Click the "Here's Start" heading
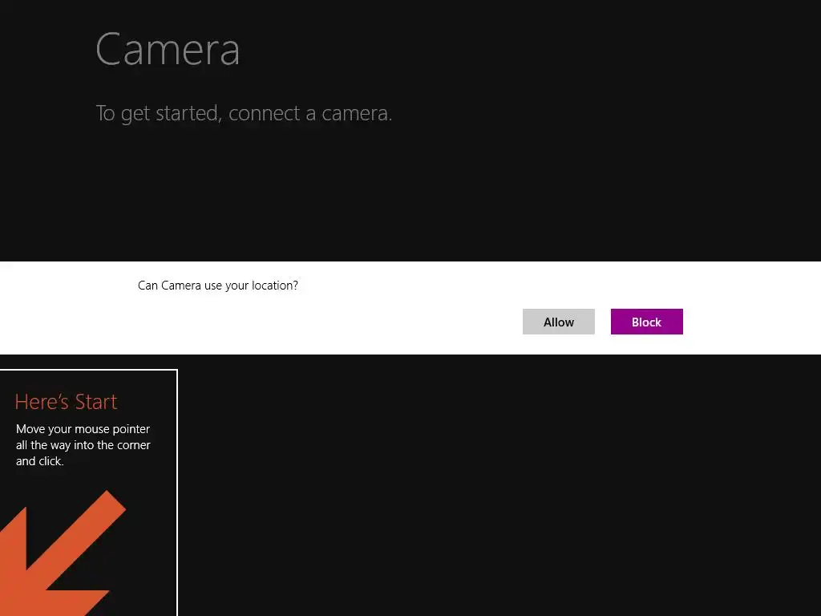 (66, 402)
